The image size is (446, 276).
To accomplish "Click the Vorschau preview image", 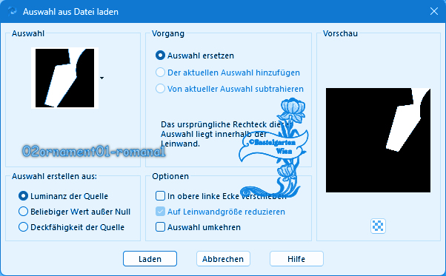I will pyautogui.click(x=378, y=141).
